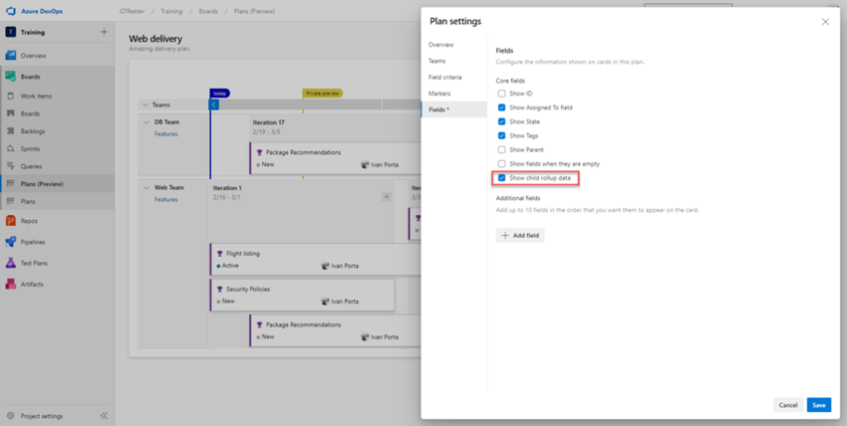Click the Test Plans flask icon
This screenshot has height=426, width=847.
coord(10,263)
